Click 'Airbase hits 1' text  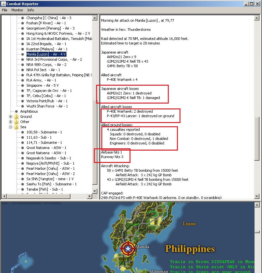pyautogui.click(x=112, y=152)
